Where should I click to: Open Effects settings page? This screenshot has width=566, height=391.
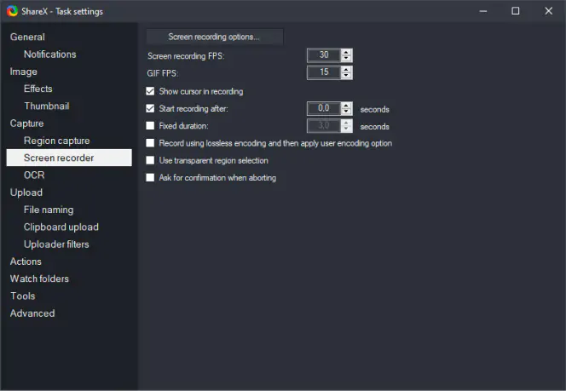[38, 89]
